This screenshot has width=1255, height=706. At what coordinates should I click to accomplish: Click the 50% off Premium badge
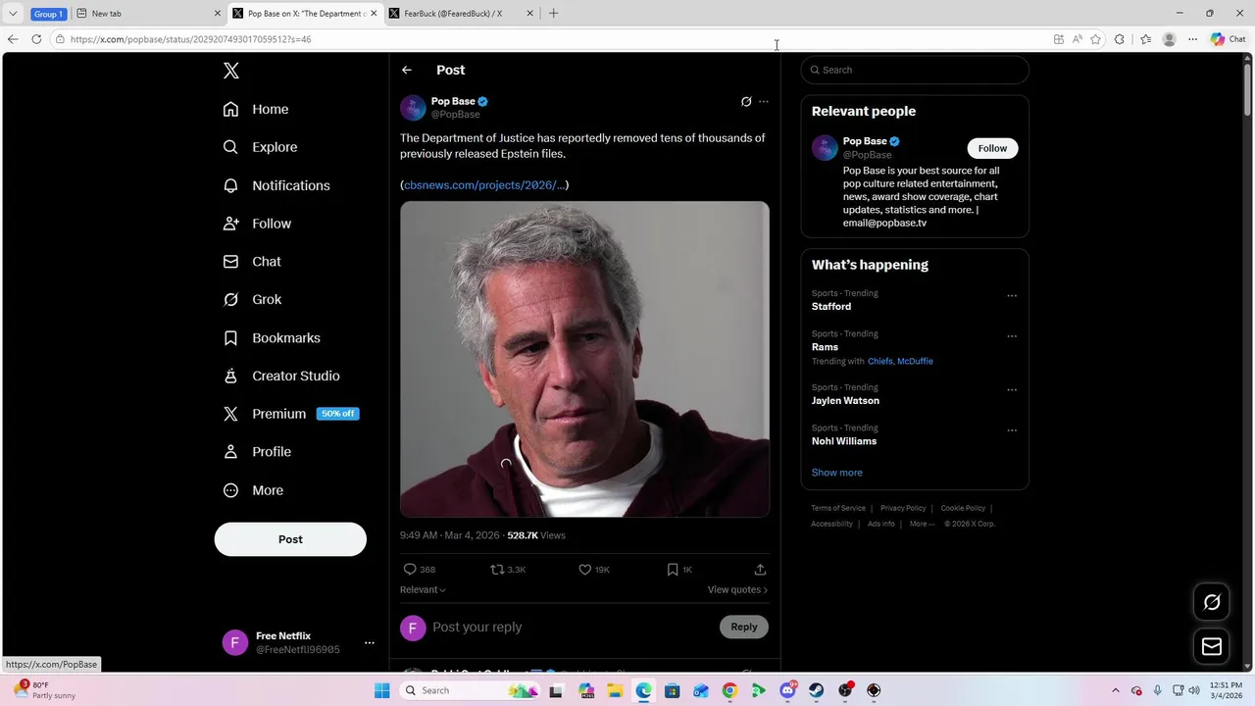338,414
